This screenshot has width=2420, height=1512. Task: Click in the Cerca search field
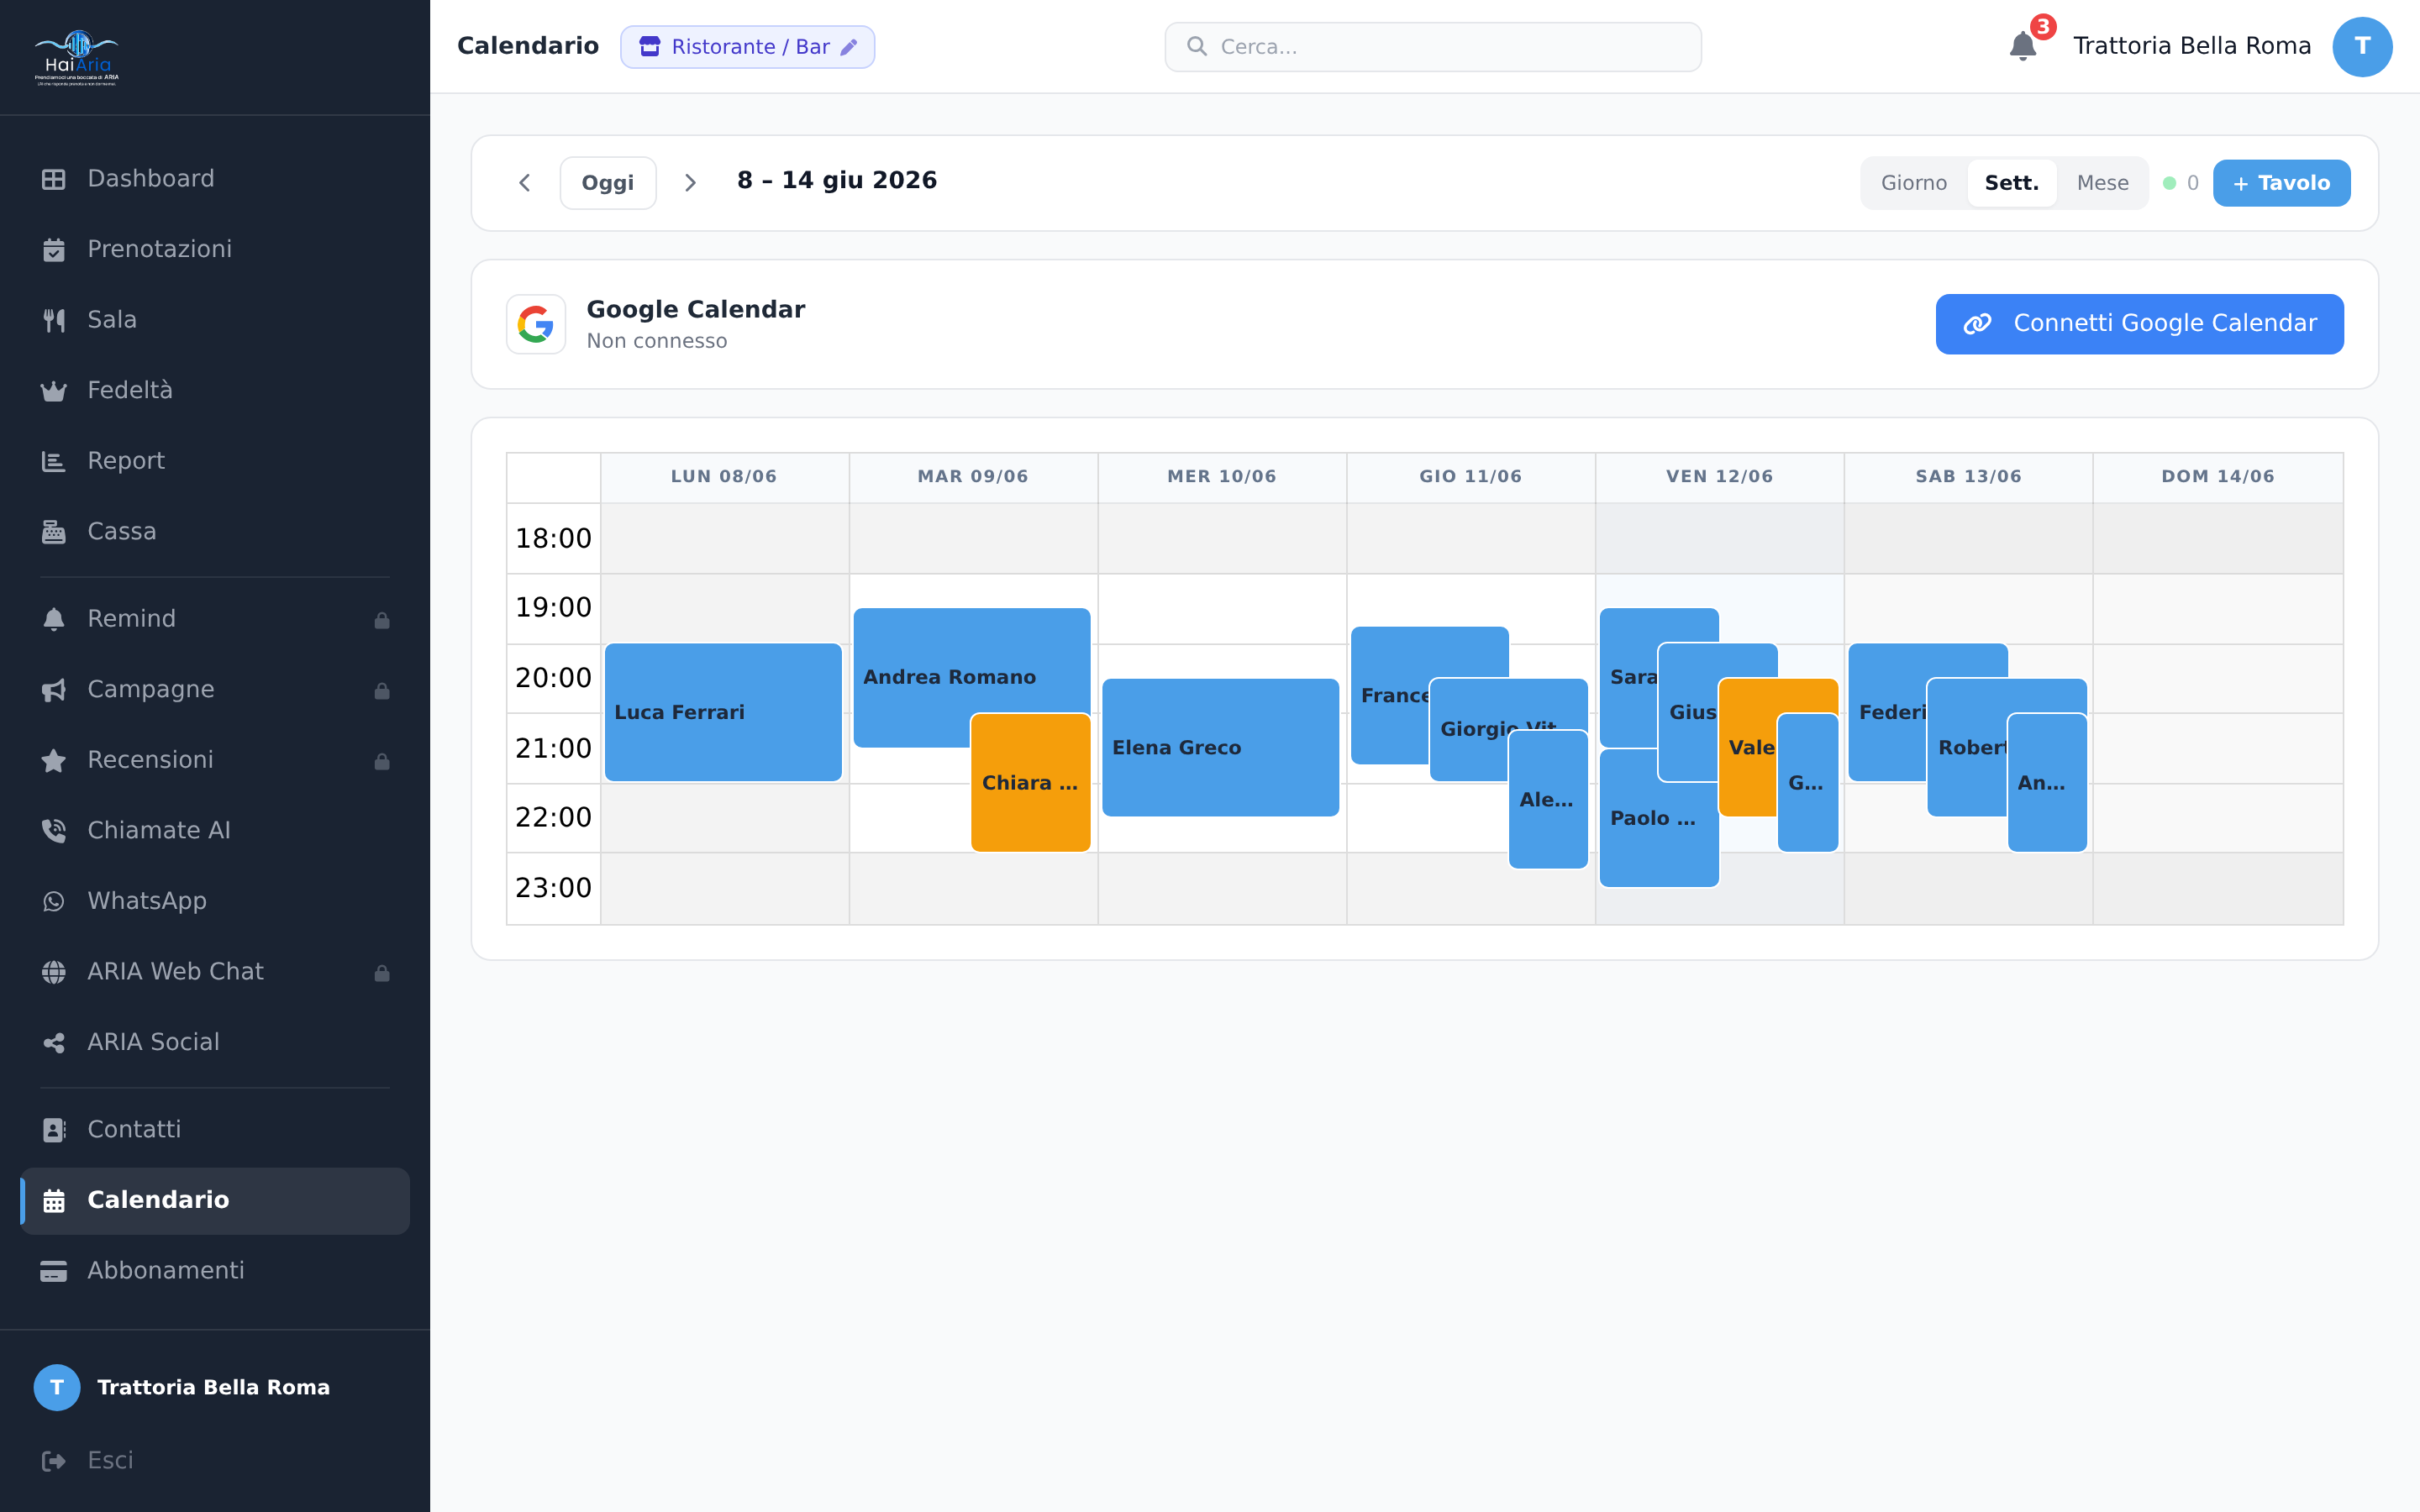point(1432,47)
